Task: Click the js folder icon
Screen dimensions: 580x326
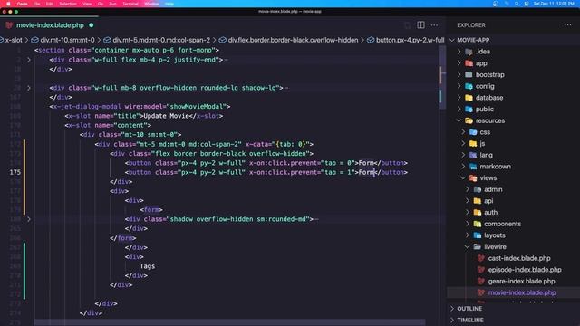Action: pos(473,143)
